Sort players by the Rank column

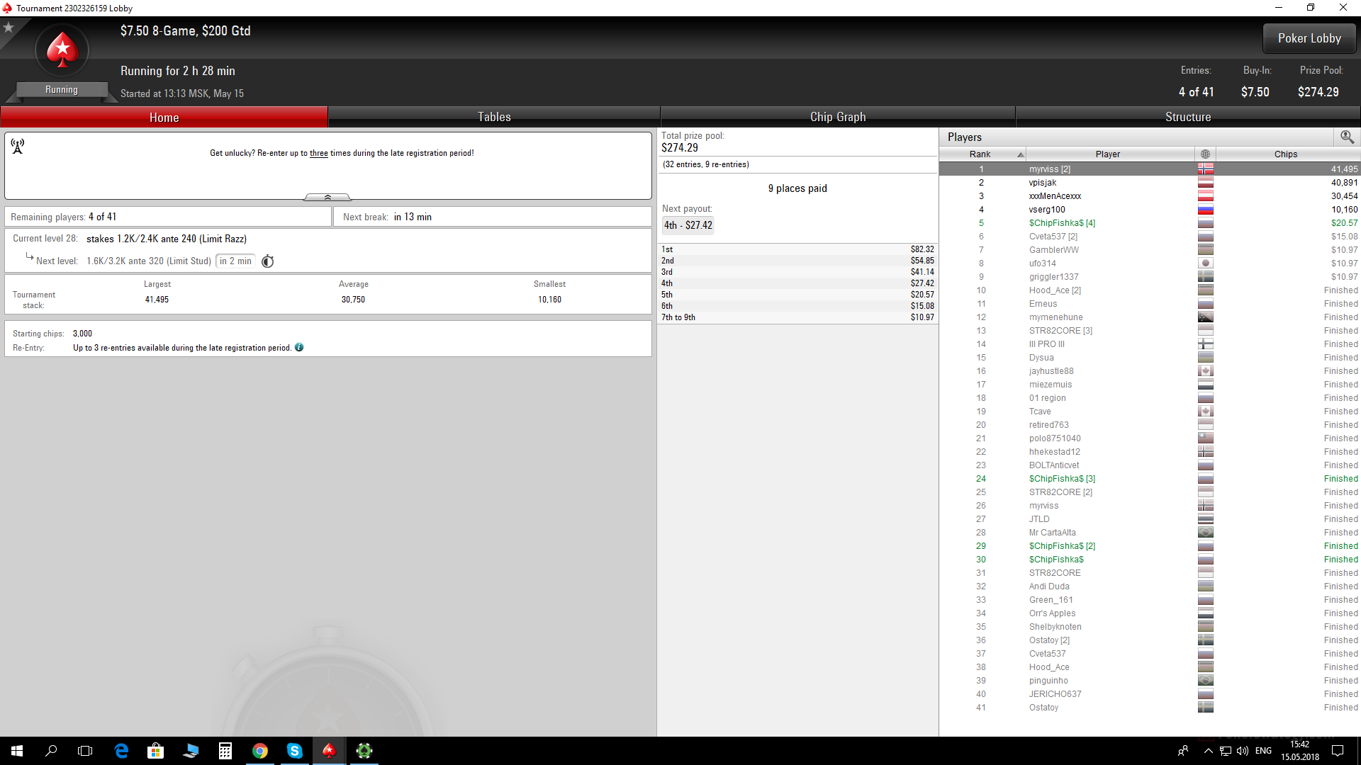pos(982,154)
